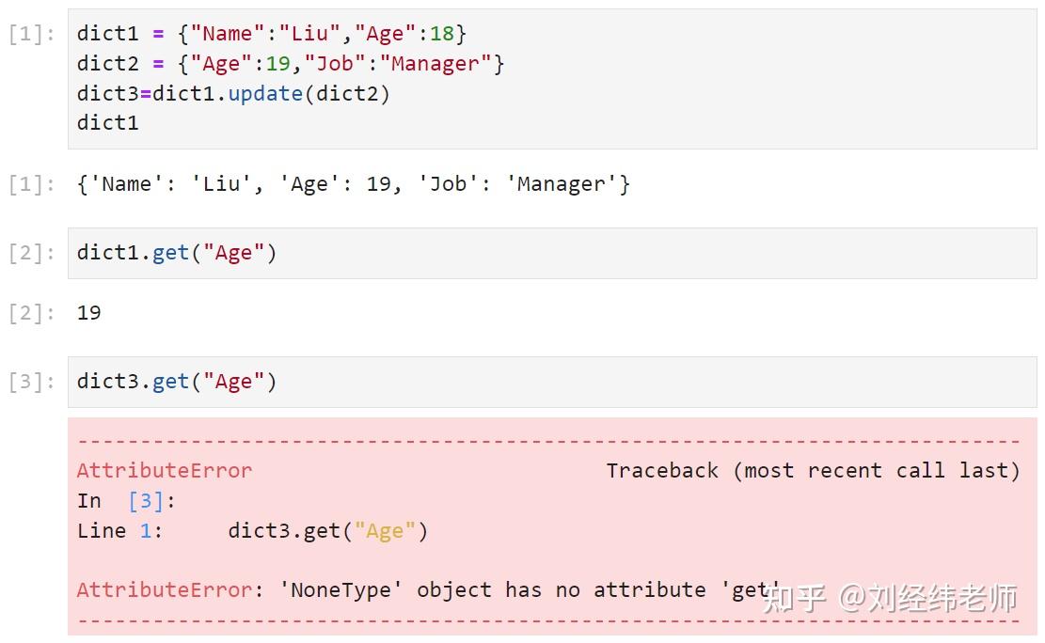The height and width of the screenshot is (643, 1045).
Task: Click the first input cell code area
Action: point(552,79)
